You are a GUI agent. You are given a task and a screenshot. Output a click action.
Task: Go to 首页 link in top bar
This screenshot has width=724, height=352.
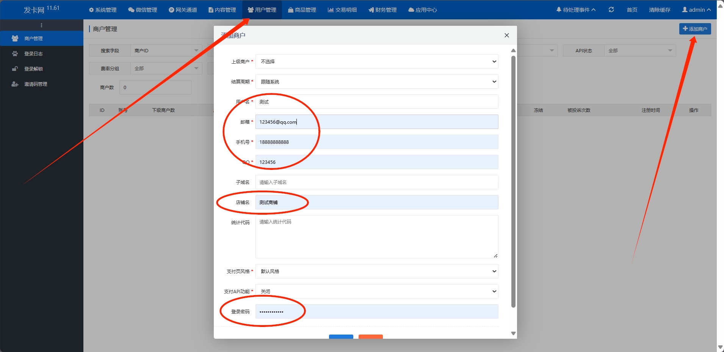coord(632,10)
